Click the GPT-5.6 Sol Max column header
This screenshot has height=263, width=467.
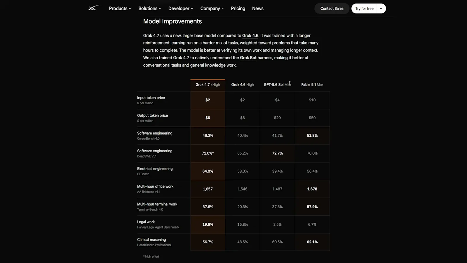click(x=277, y=85)
